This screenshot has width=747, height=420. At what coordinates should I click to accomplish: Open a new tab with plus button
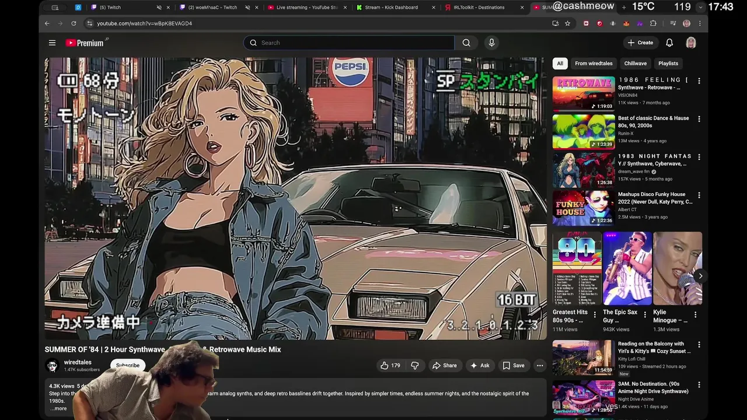point(624,8)
